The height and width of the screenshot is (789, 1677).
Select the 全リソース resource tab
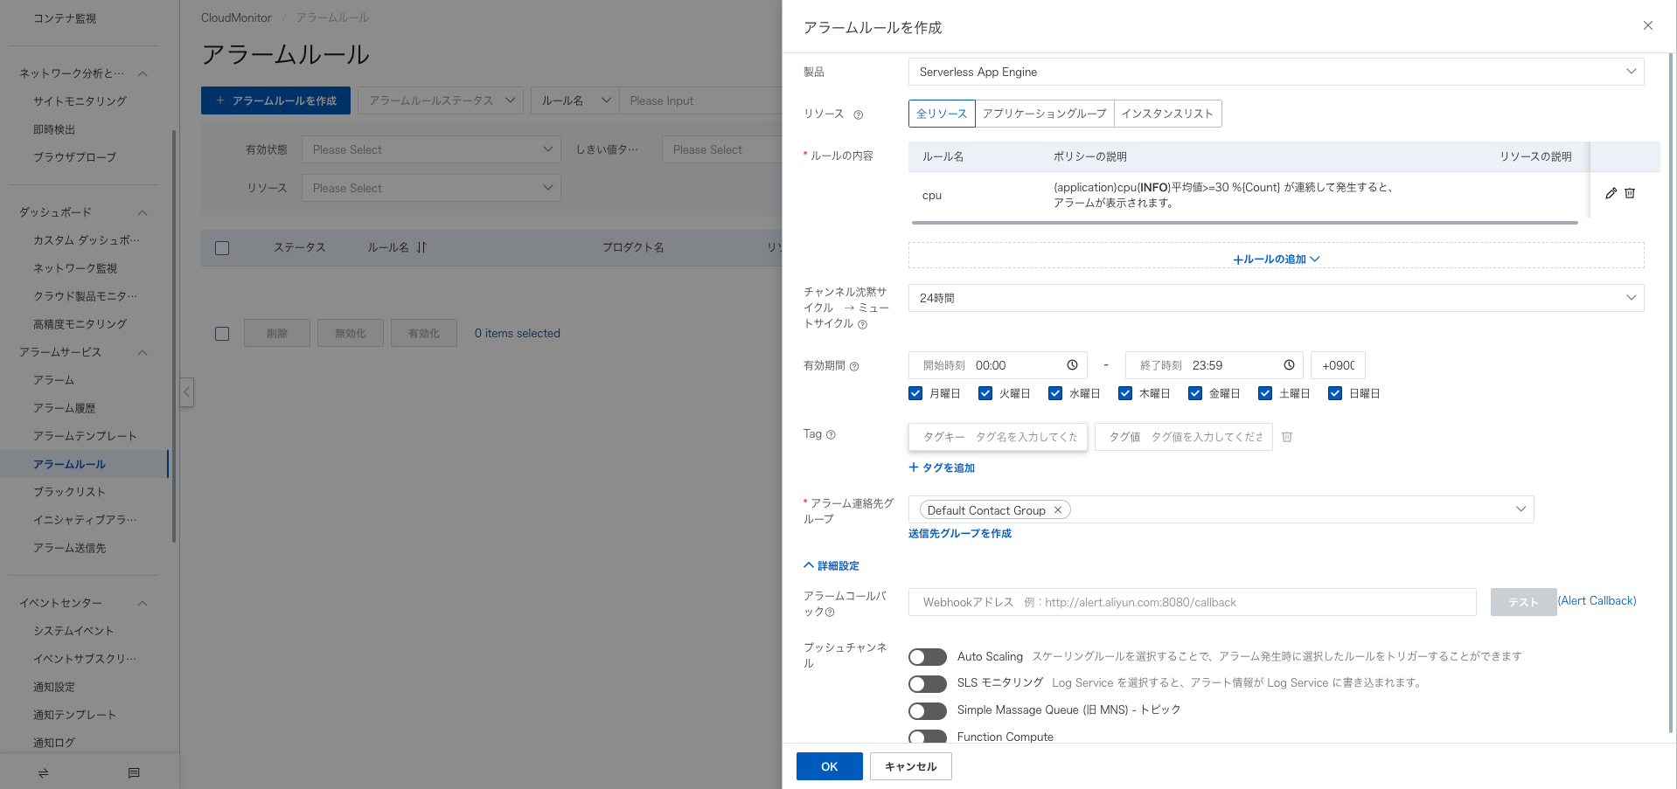click(942, 114)
